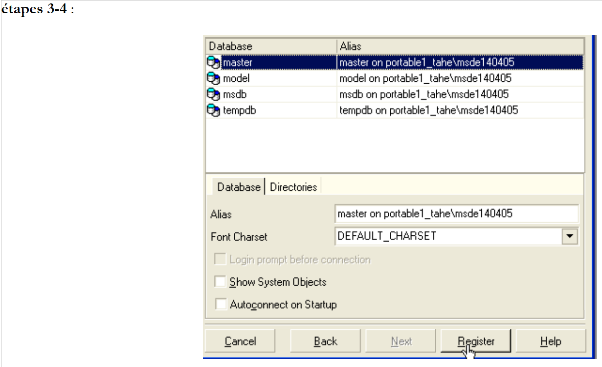
Task: Toggle Autoconnect on Startup checkbox
Action: tap(221, 304)
